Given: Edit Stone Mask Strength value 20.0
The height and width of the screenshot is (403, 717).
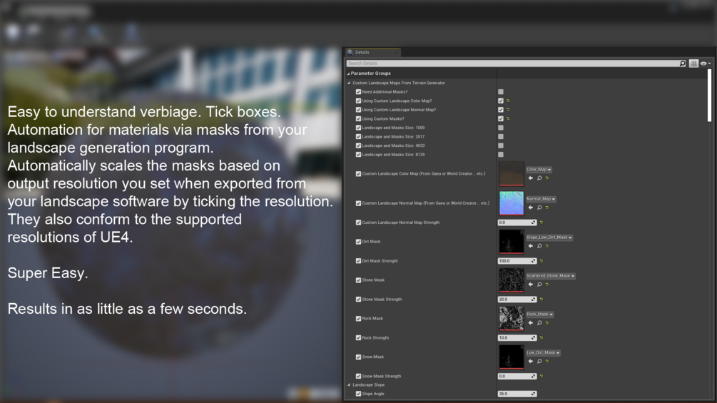Looking at the screenshot, I should 517,300.
